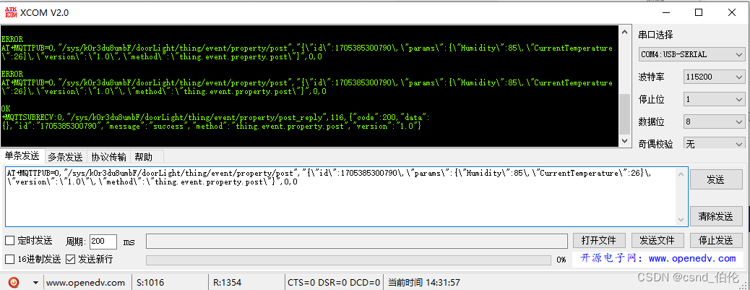Maximize the XCOM V2.0 window
Image resolution: width=750 pixels, height=290 pixels.
pos(699,12)
